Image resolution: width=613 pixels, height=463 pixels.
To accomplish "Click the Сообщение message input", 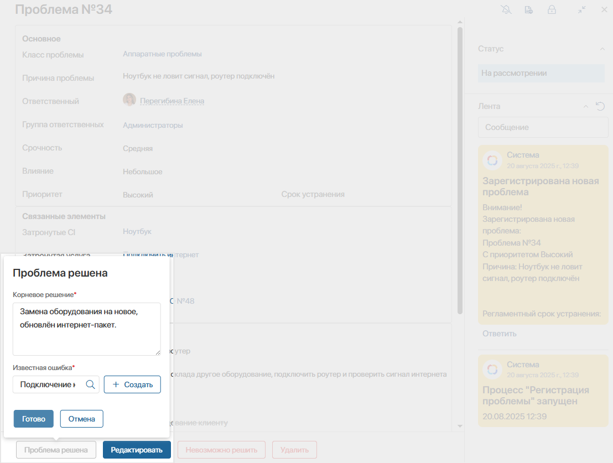I will (543, 127).
